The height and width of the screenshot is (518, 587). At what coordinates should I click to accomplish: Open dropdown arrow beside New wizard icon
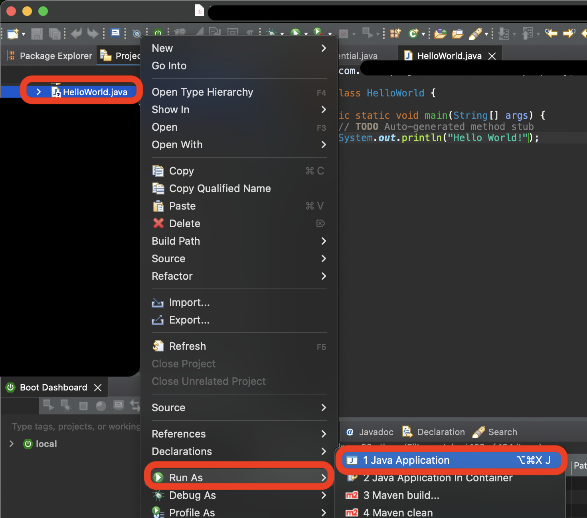24,34
